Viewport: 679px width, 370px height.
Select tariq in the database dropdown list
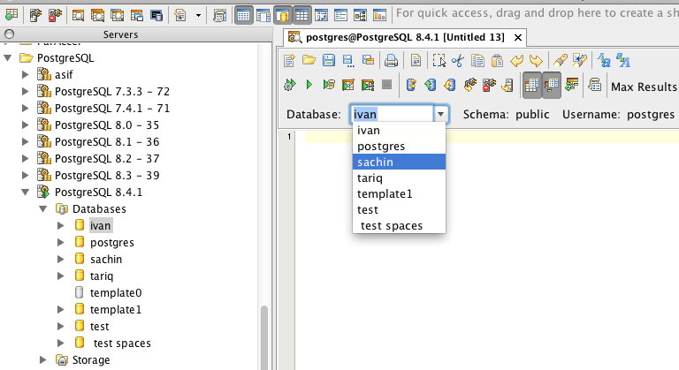tap(399, 177)
